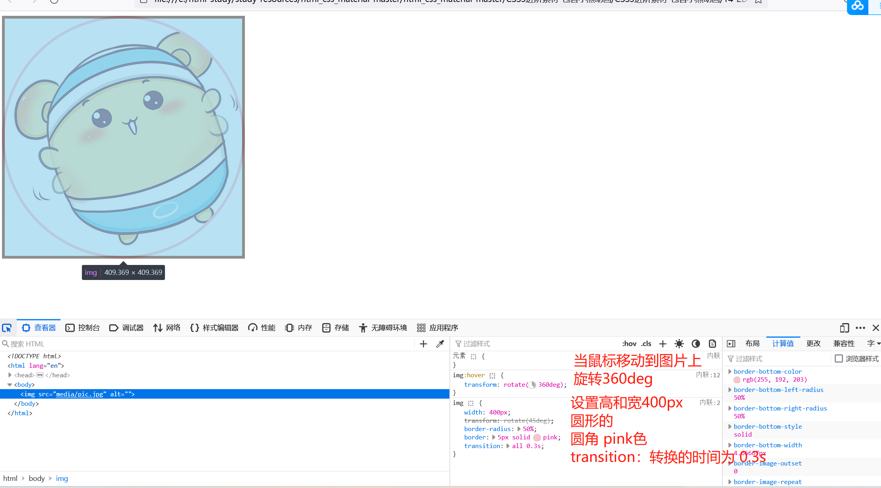Open the media/pic.jpg source link
The image size is (881, 488).
[x=80, y=394]
